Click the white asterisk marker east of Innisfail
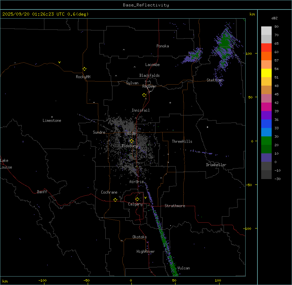Screen dimensions: 292x285 click(x=170, y=103)
